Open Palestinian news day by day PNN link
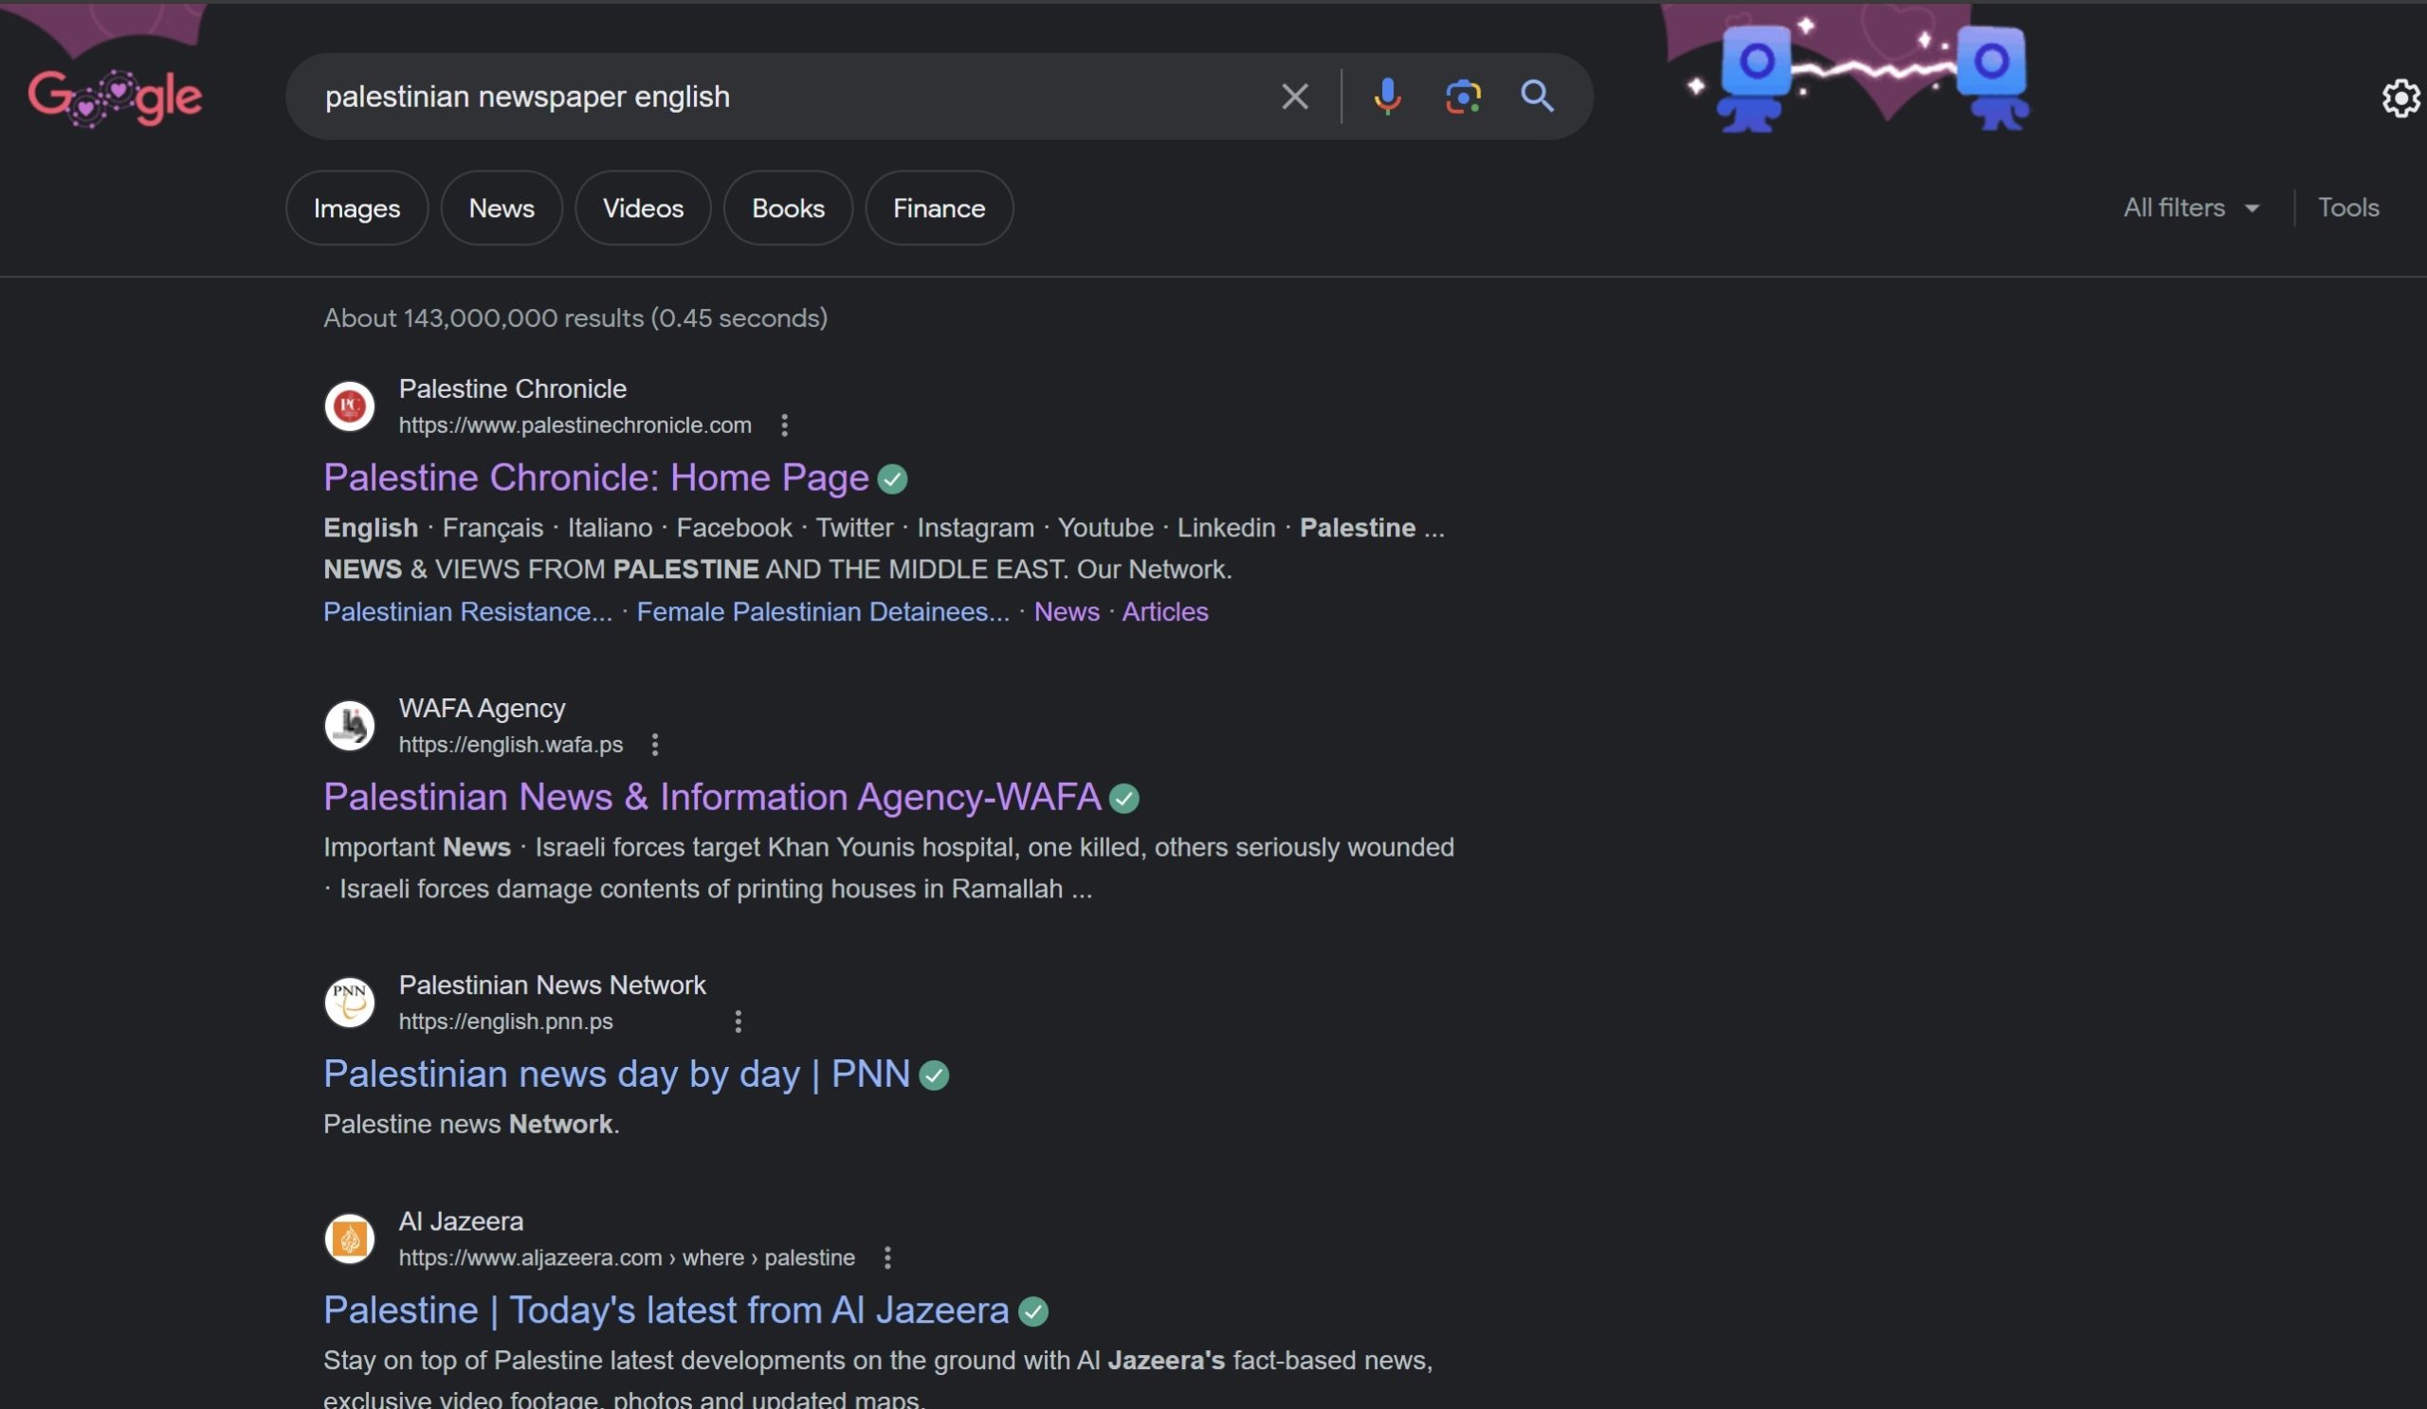This screenshot has width=2427, height=1409. click(x=616, y=1074)
